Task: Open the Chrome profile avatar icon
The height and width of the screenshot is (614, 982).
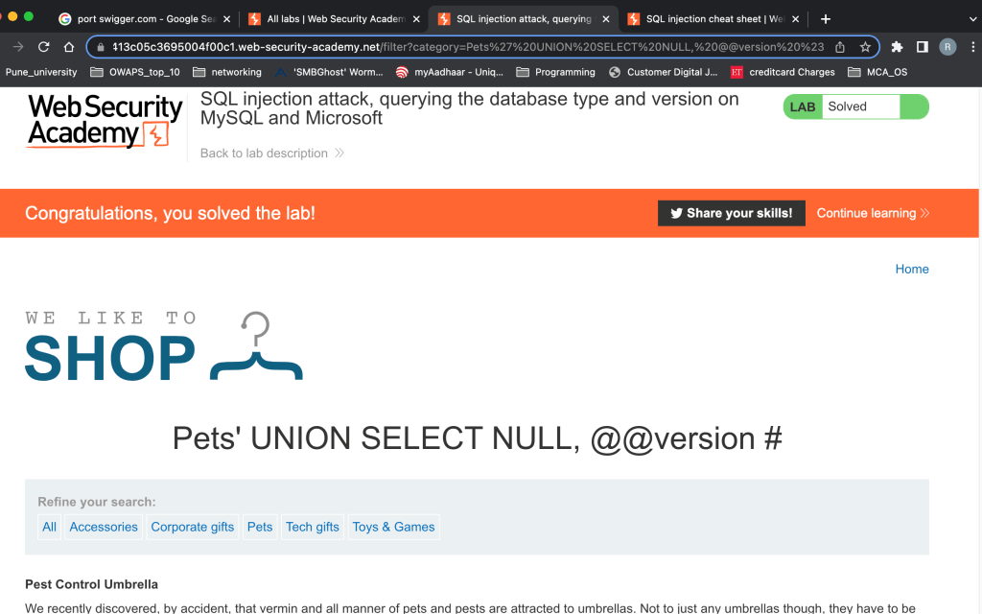Action: tap(947, 47)
